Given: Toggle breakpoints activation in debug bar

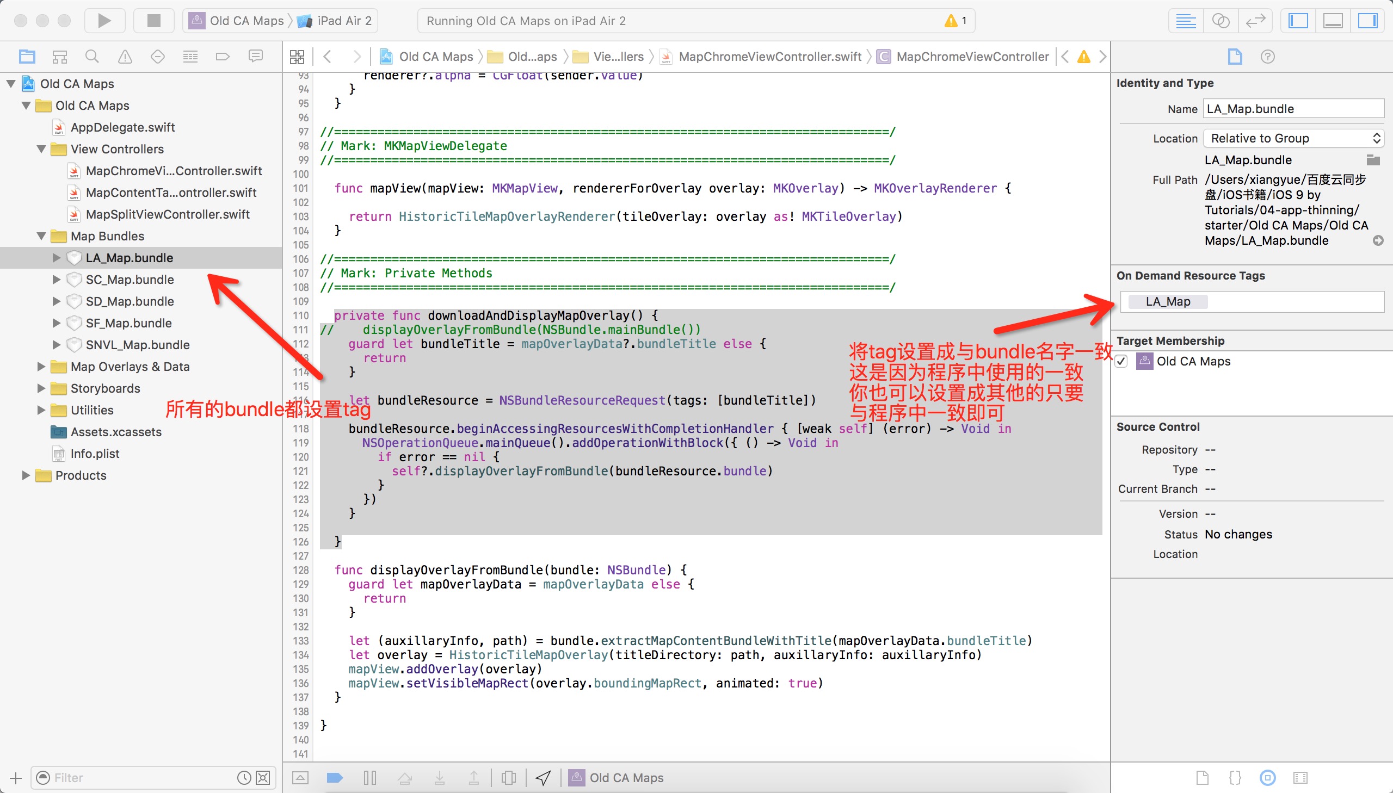Looking at the screenshot, I should point(335,778).
